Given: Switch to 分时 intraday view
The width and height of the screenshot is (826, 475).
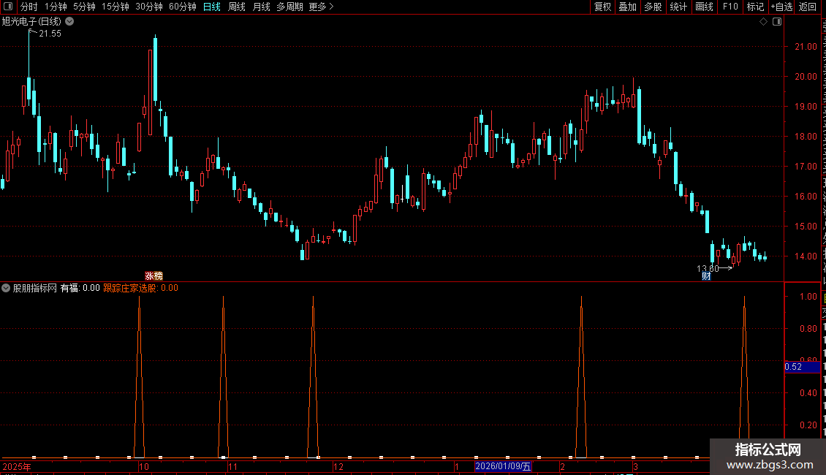Looking at the screenshot, I should (29, 7).
